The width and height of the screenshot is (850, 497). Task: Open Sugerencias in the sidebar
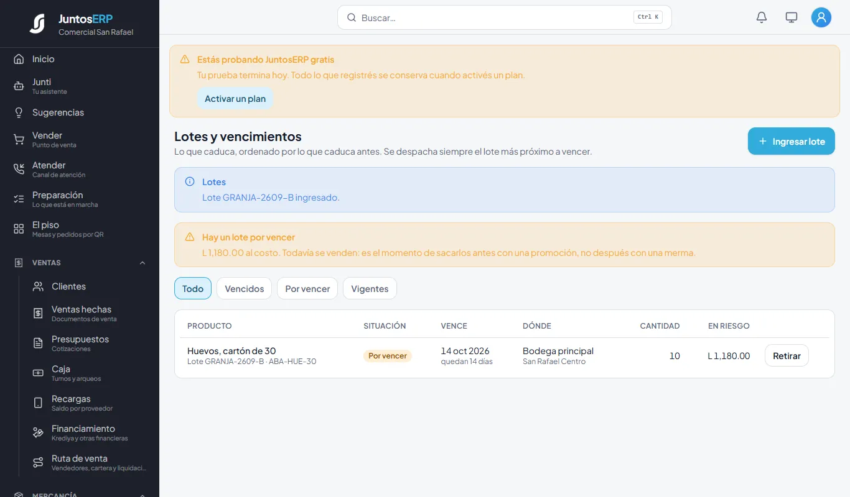[x=80, y=112]
